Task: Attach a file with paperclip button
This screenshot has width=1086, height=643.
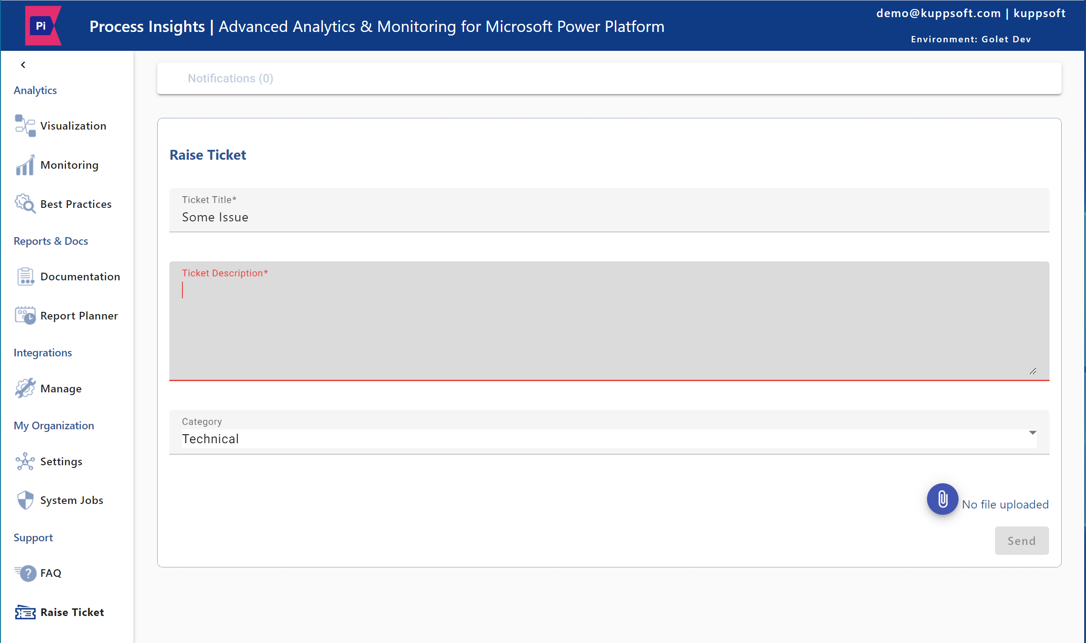Action: coord(942,499)
